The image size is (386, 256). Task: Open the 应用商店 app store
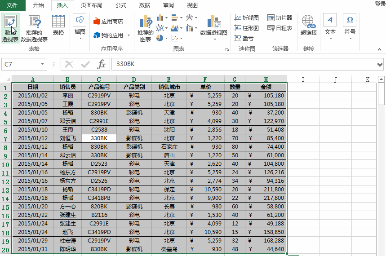point(108,22)
